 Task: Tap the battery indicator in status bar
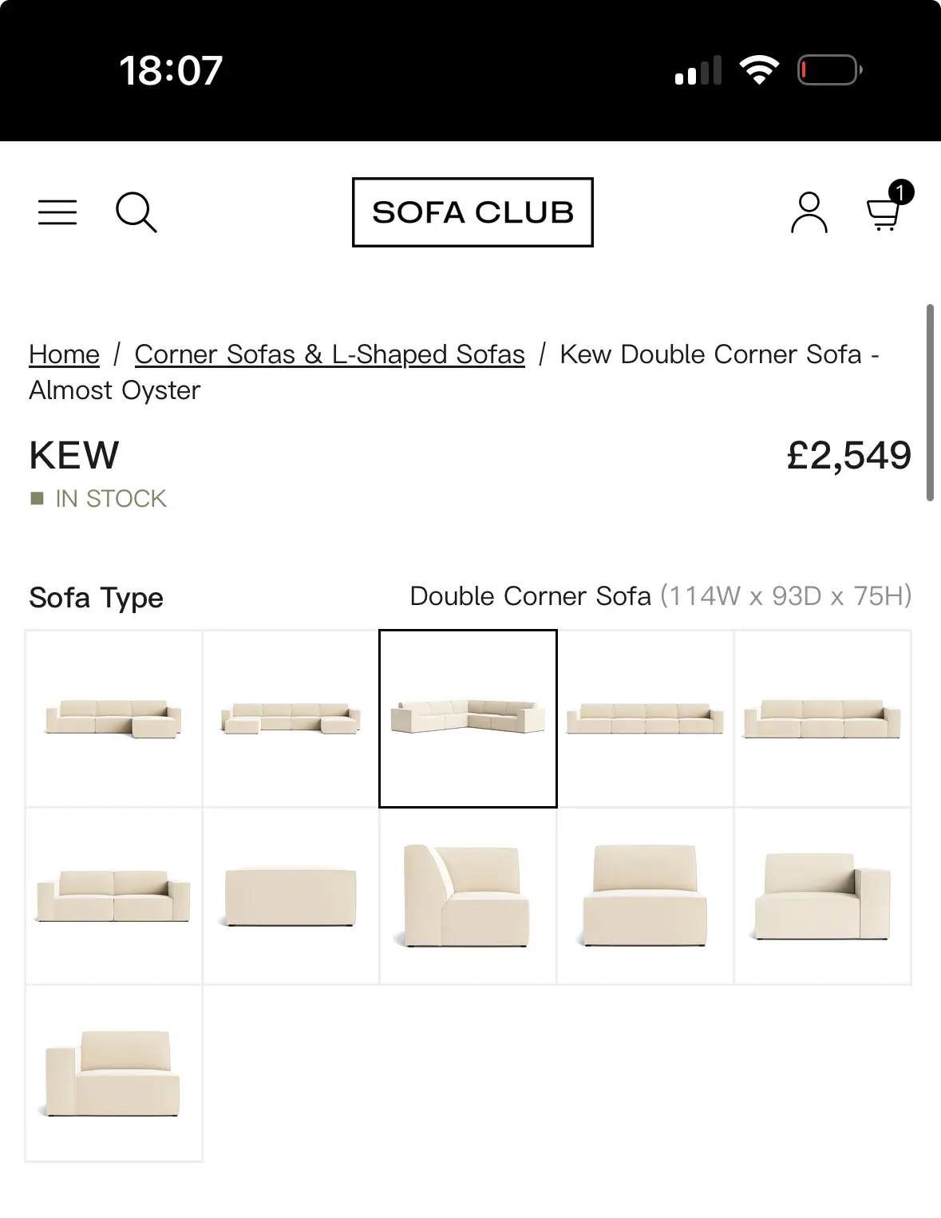click(x=829, y=70)
